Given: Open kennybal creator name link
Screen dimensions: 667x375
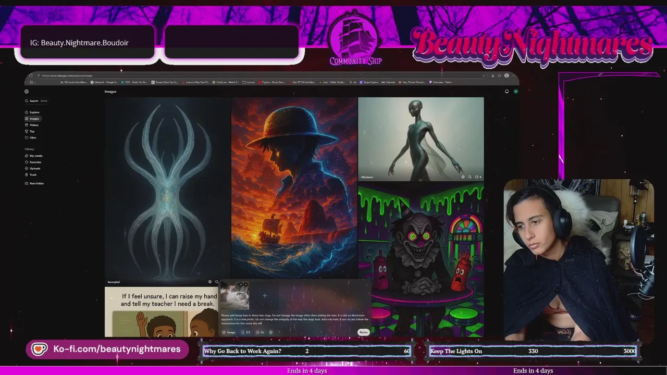Looking at the screenshot, I should click(114, 282).
